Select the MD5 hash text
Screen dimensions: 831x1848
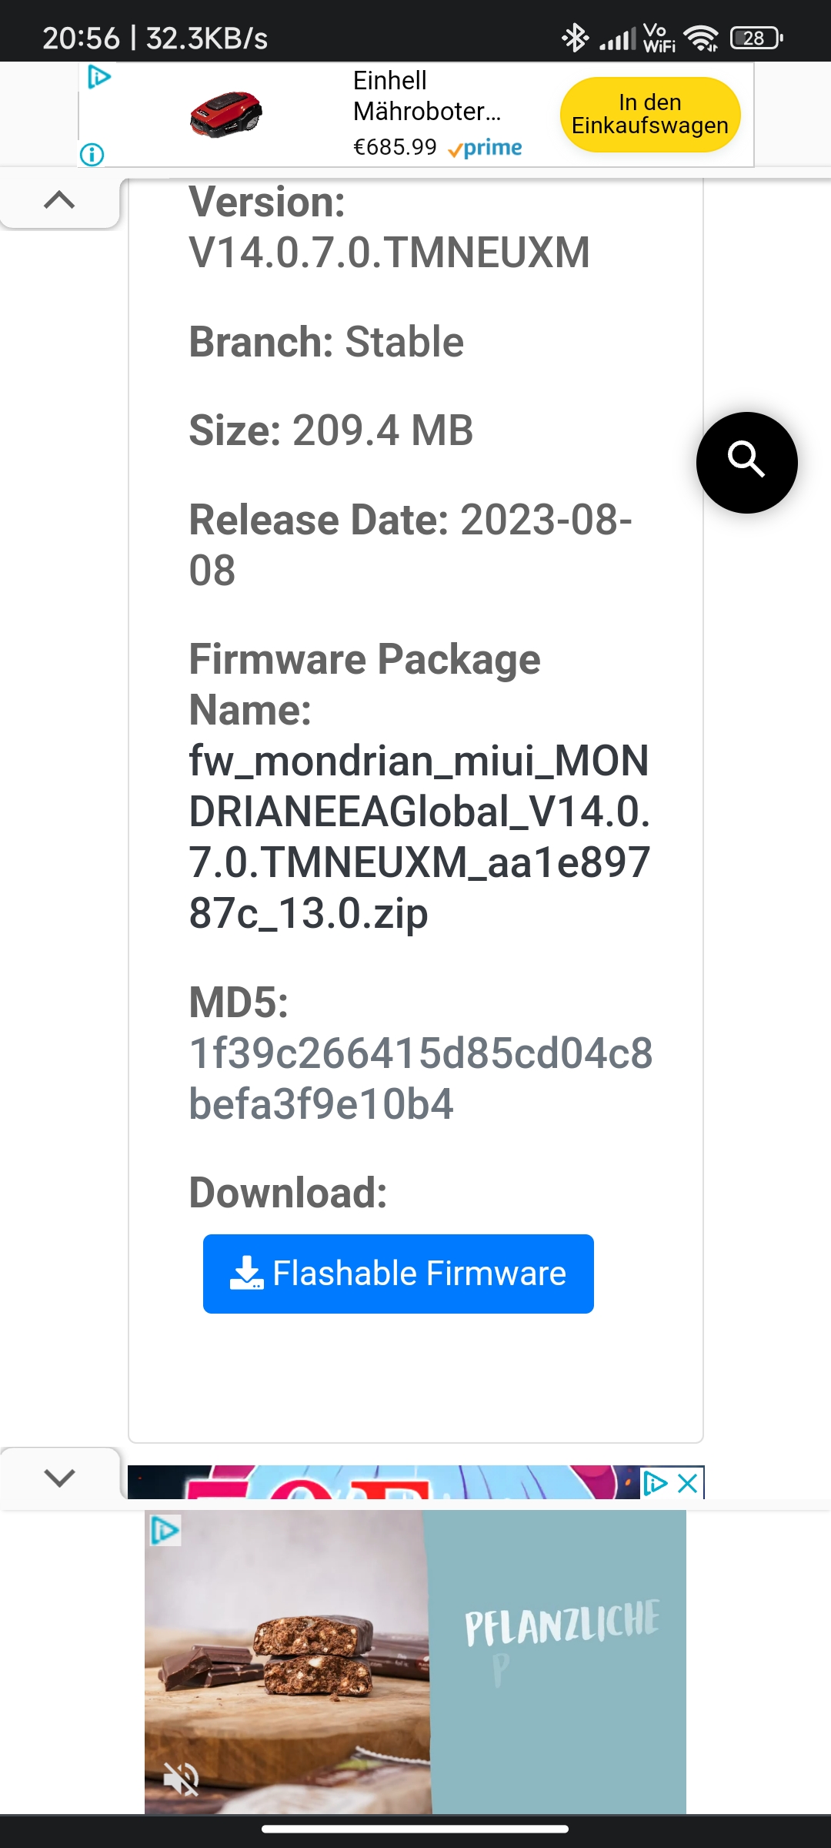pos(420,1078)
